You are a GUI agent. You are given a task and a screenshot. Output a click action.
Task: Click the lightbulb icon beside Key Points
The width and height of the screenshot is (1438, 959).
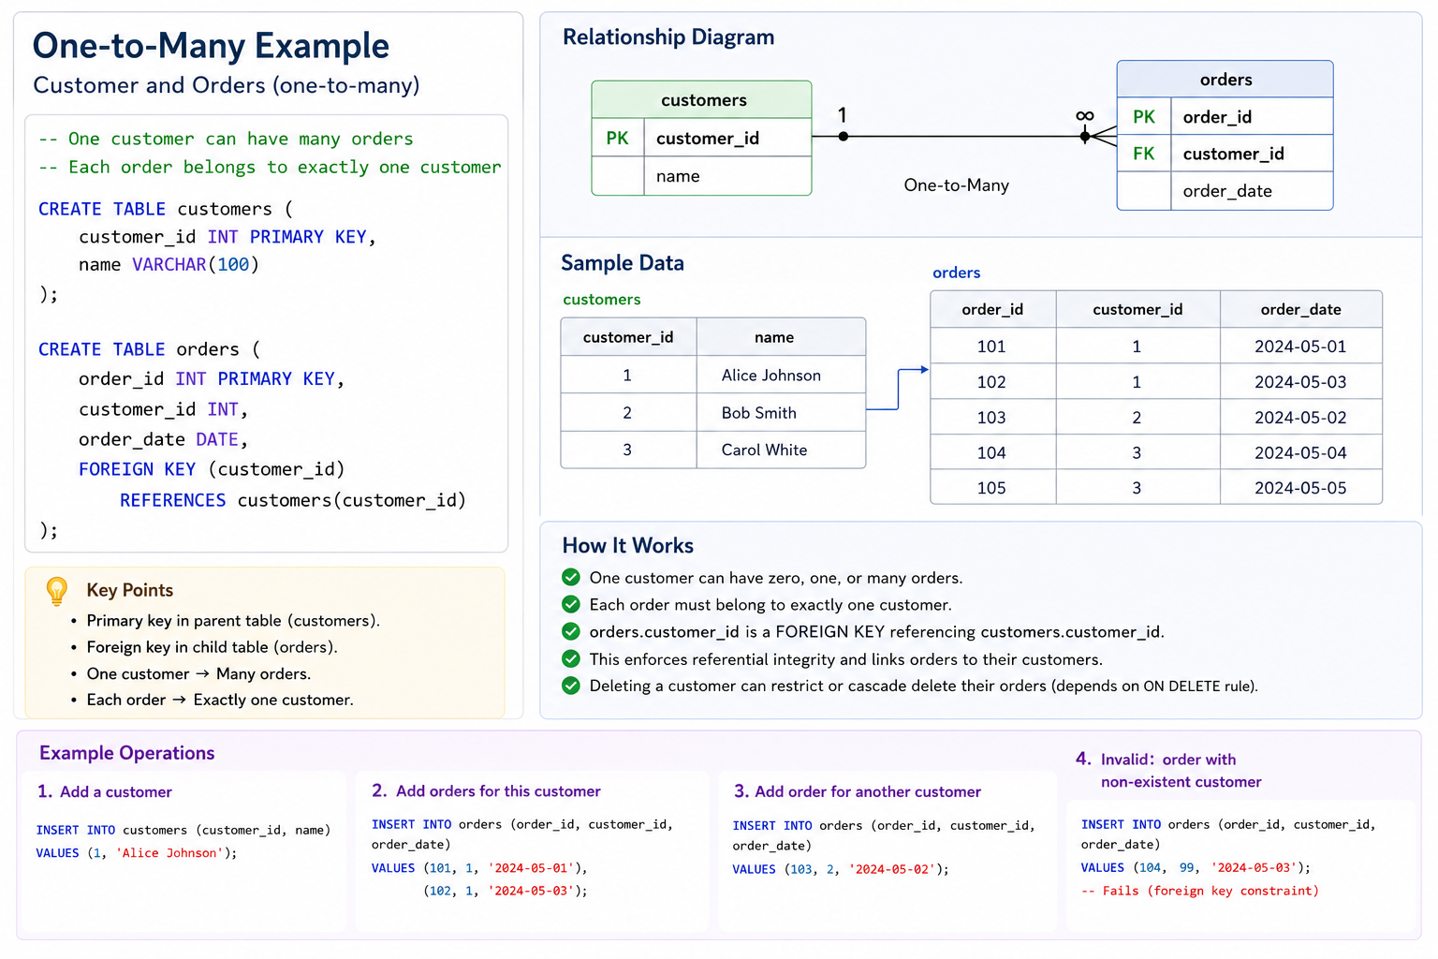point(57,591)
